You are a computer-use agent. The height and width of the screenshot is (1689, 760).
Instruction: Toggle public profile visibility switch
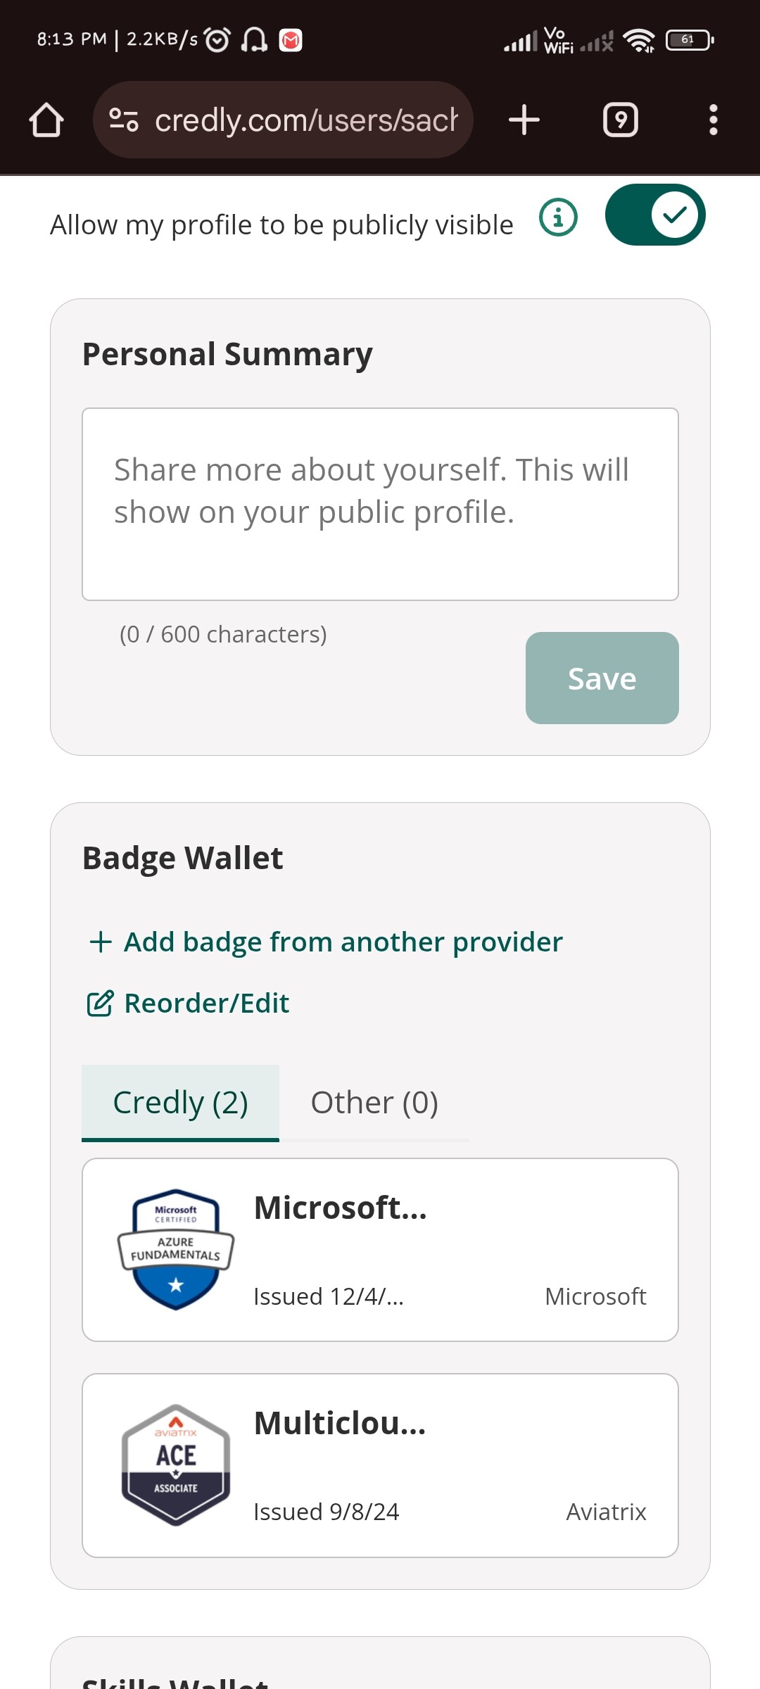(x=655, y=215)
